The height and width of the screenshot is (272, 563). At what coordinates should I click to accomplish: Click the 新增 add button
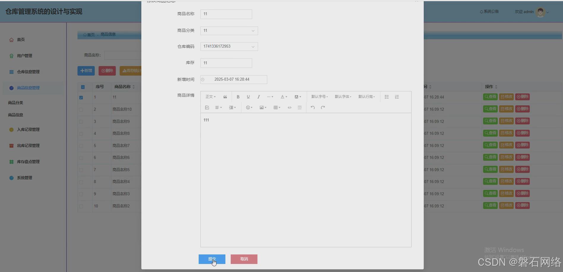click(x=86, y=71)
